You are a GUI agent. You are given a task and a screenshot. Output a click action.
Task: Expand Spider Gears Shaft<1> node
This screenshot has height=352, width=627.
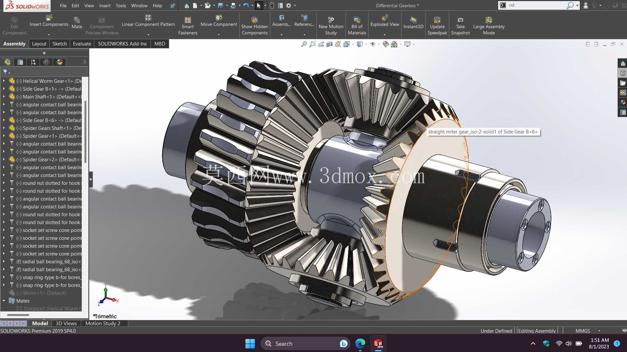tap(4, 128)
